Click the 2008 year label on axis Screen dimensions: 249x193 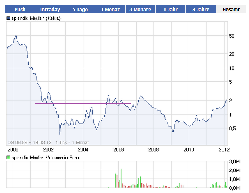153,149
